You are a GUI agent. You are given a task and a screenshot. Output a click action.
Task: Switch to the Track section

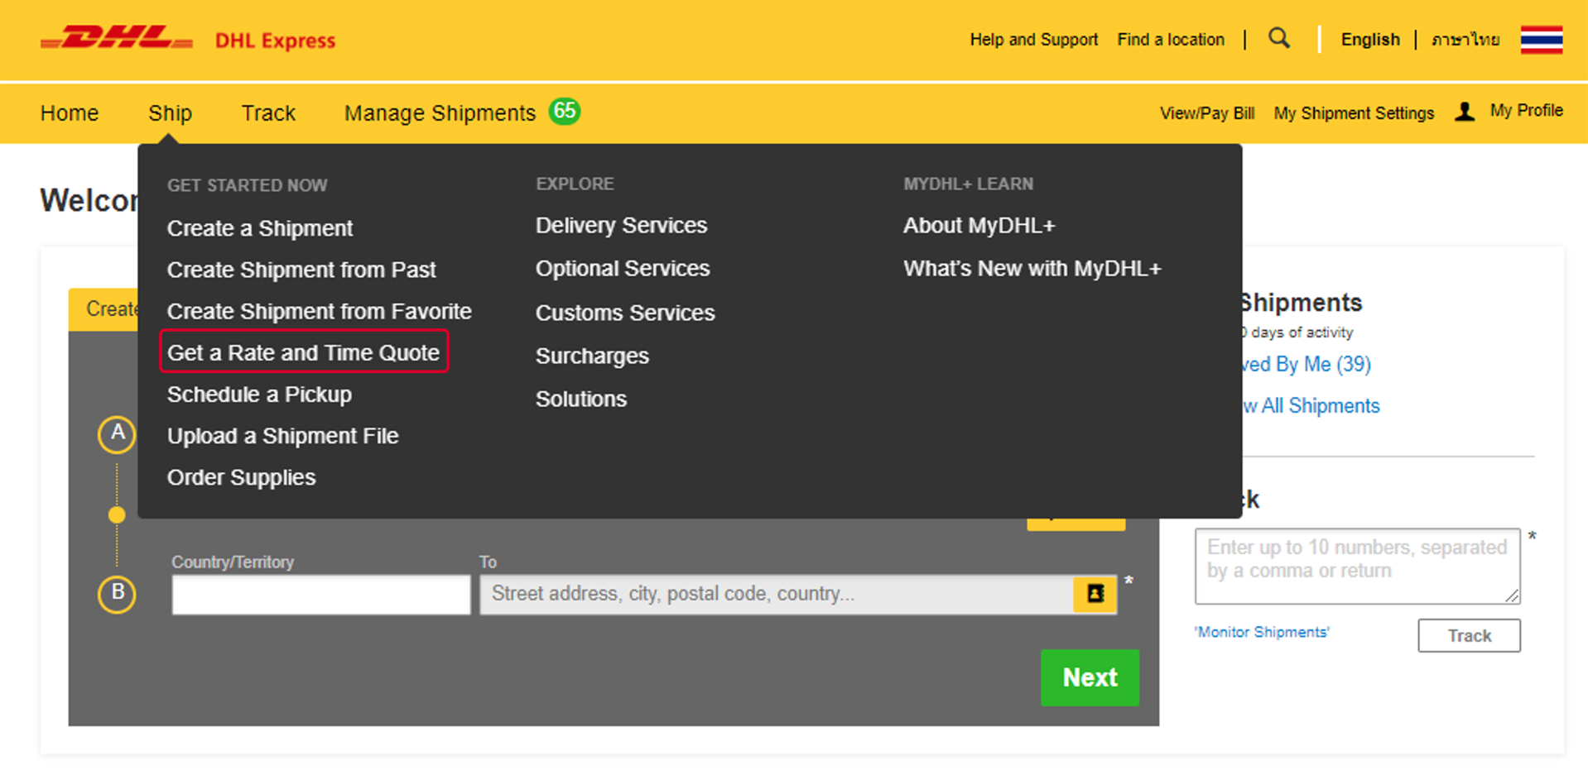(x=268, y=112)
